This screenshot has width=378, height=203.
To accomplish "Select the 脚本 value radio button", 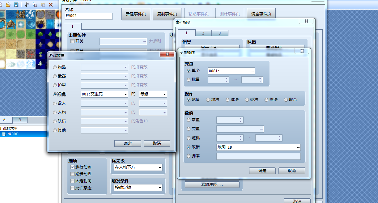I will (x=189, y=156).
